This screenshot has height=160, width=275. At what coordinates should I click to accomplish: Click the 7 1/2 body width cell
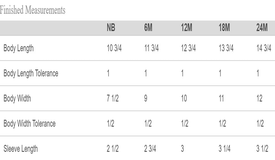coord(113,98)
